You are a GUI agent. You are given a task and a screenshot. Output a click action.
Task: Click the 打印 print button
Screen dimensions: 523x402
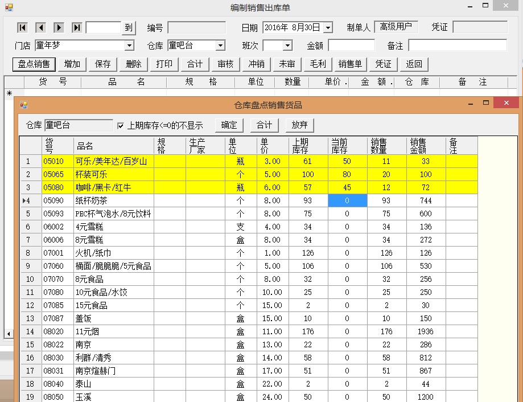point(164,64)
